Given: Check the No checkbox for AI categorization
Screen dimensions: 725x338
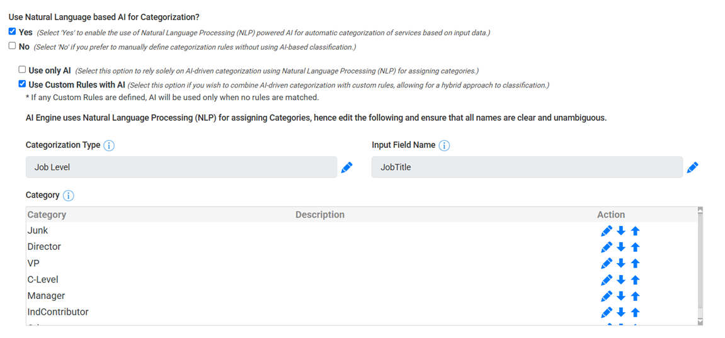Looking at the screenshot, I should (x=13, y=46).
